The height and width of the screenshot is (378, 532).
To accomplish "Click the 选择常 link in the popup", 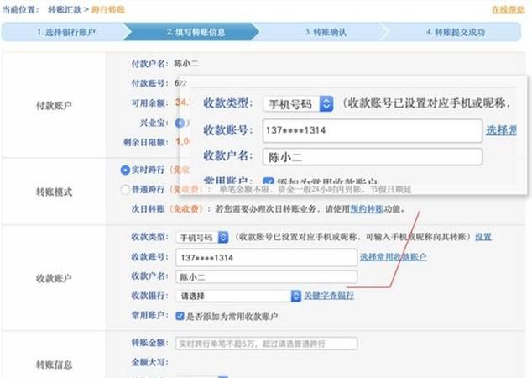I will 501,130.
